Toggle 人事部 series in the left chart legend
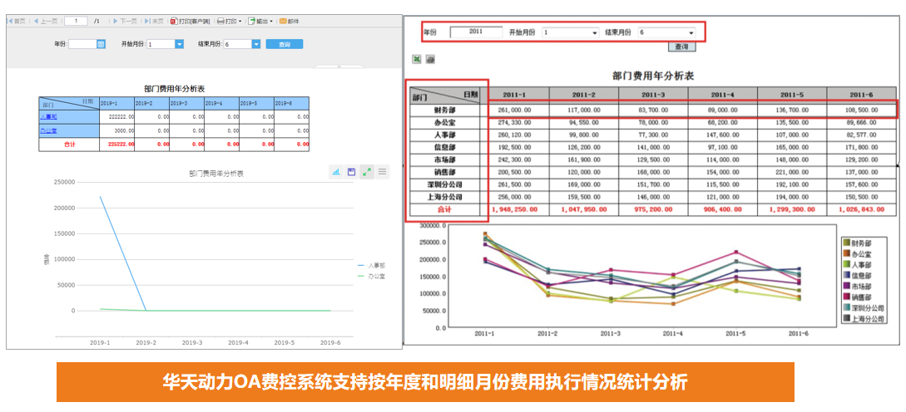The image size is (906, 412). 370,265
